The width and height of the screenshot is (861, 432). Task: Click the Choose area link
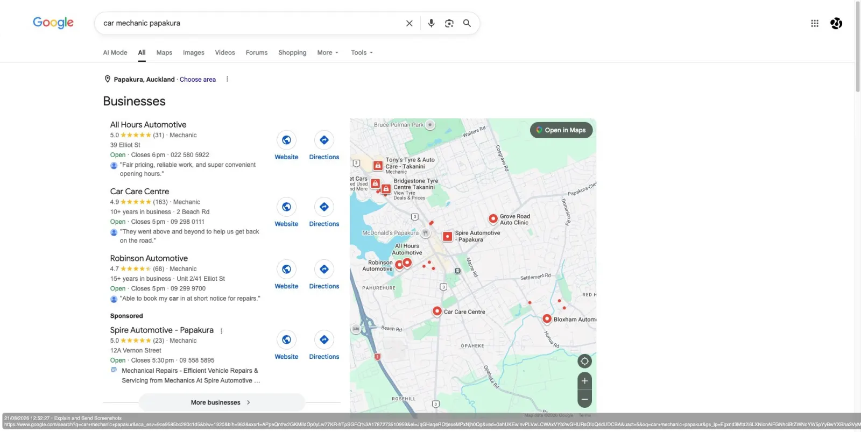[197, 79]
